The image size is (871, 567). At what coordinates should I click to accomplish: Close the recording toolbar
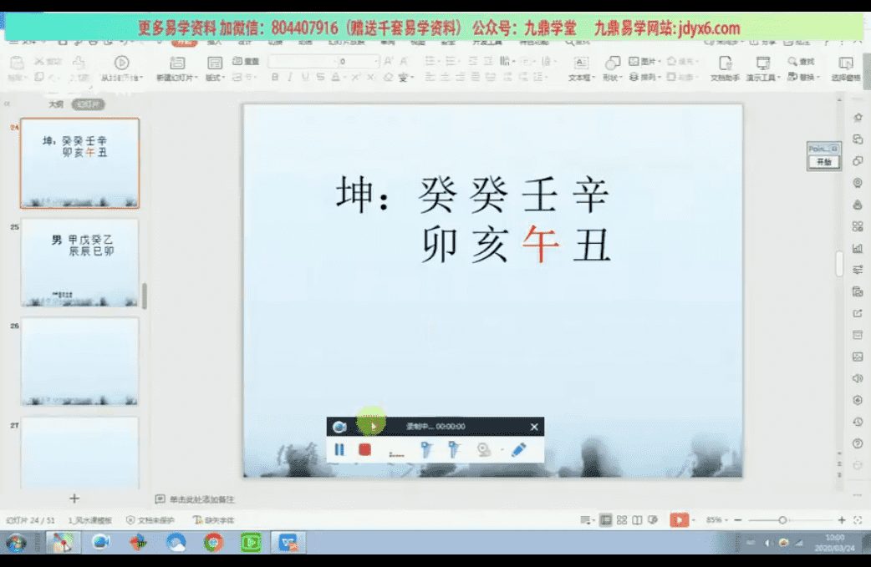534,427
